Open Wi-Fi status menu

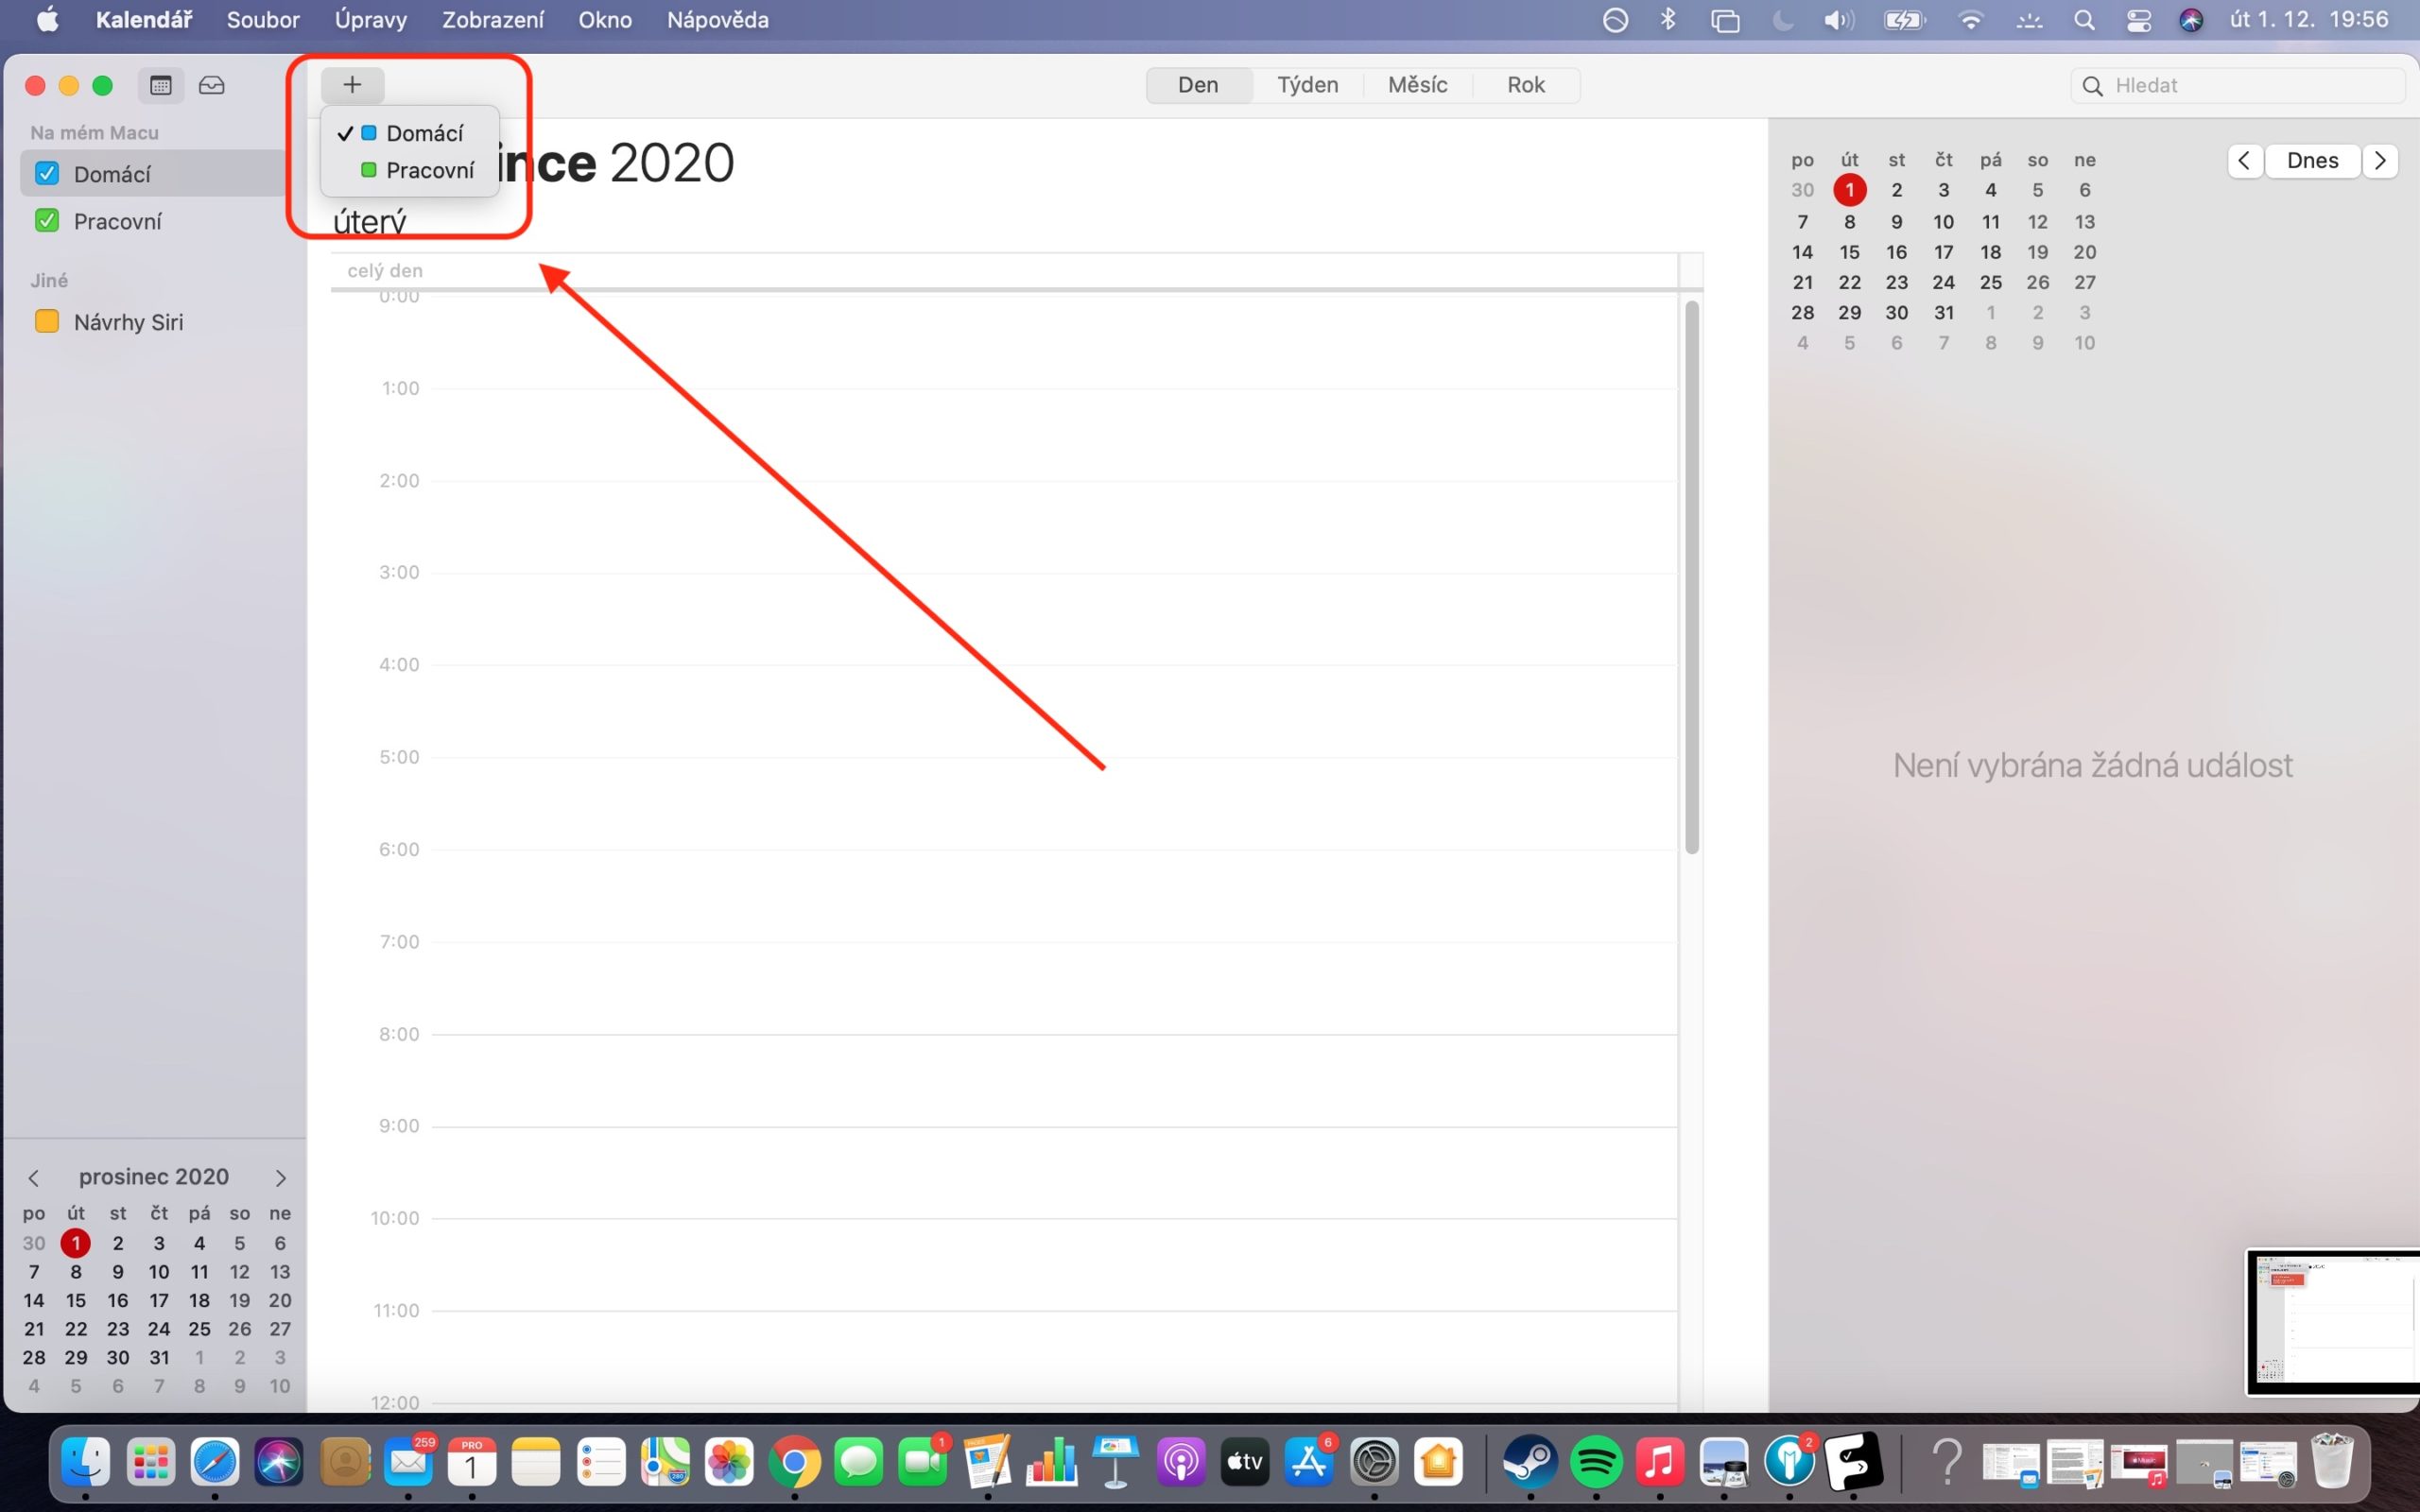click(1970, 20)
